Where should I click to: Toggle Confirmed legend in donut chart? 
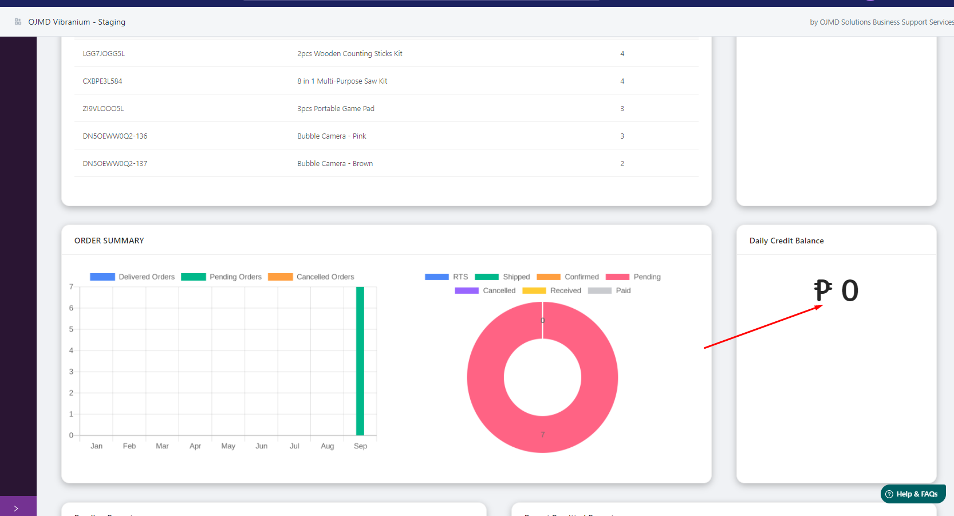(x=567, y=277)
